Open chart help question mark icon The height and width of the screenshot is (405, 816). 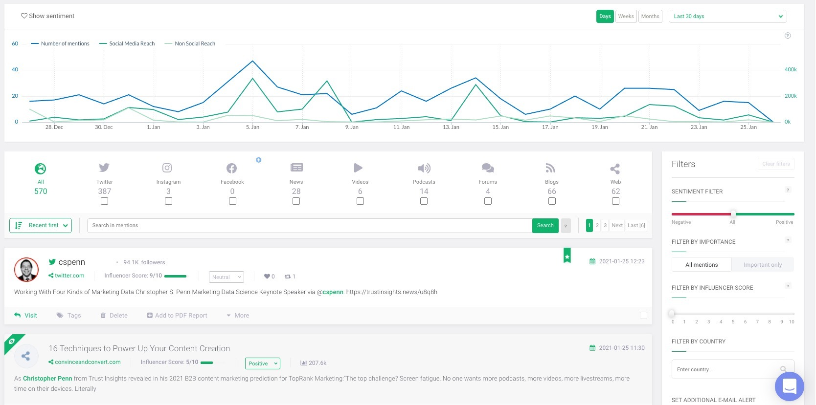(x=788, y=36)
